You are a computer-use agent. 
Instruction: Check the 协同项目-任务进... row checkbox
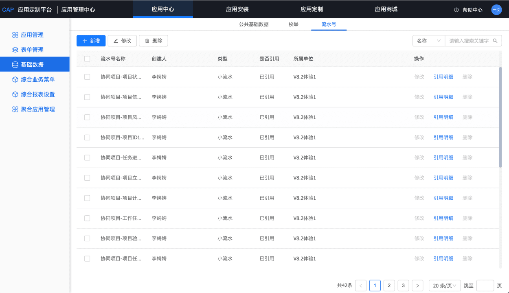coord(87,157)
